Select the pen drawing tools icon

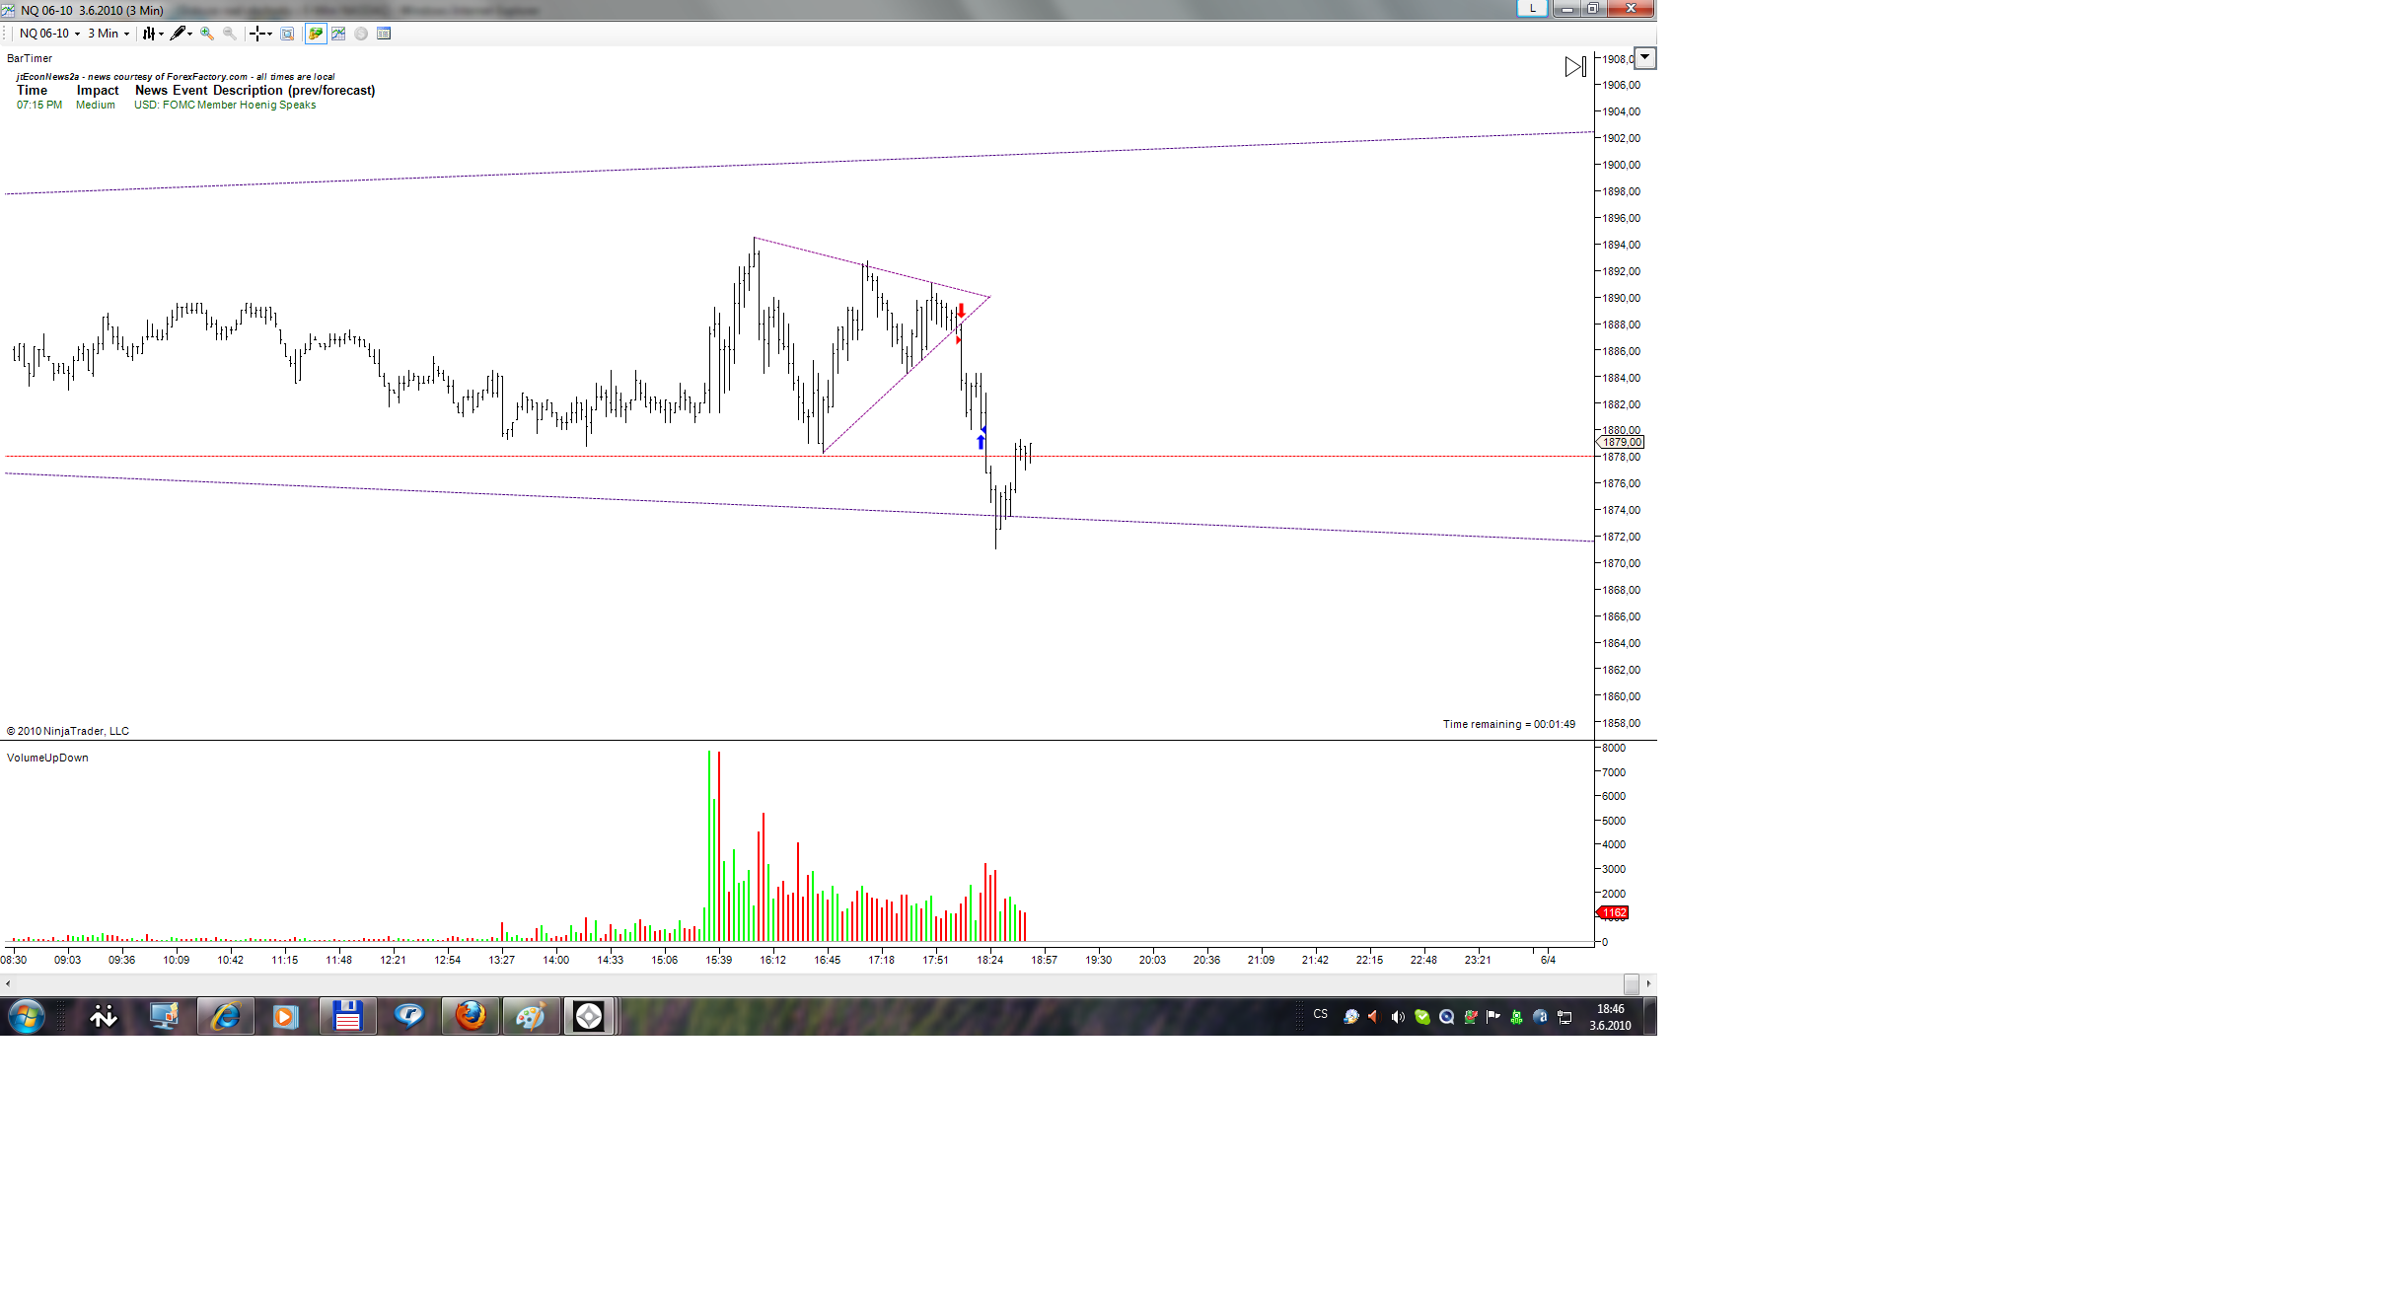pos(178,34)
